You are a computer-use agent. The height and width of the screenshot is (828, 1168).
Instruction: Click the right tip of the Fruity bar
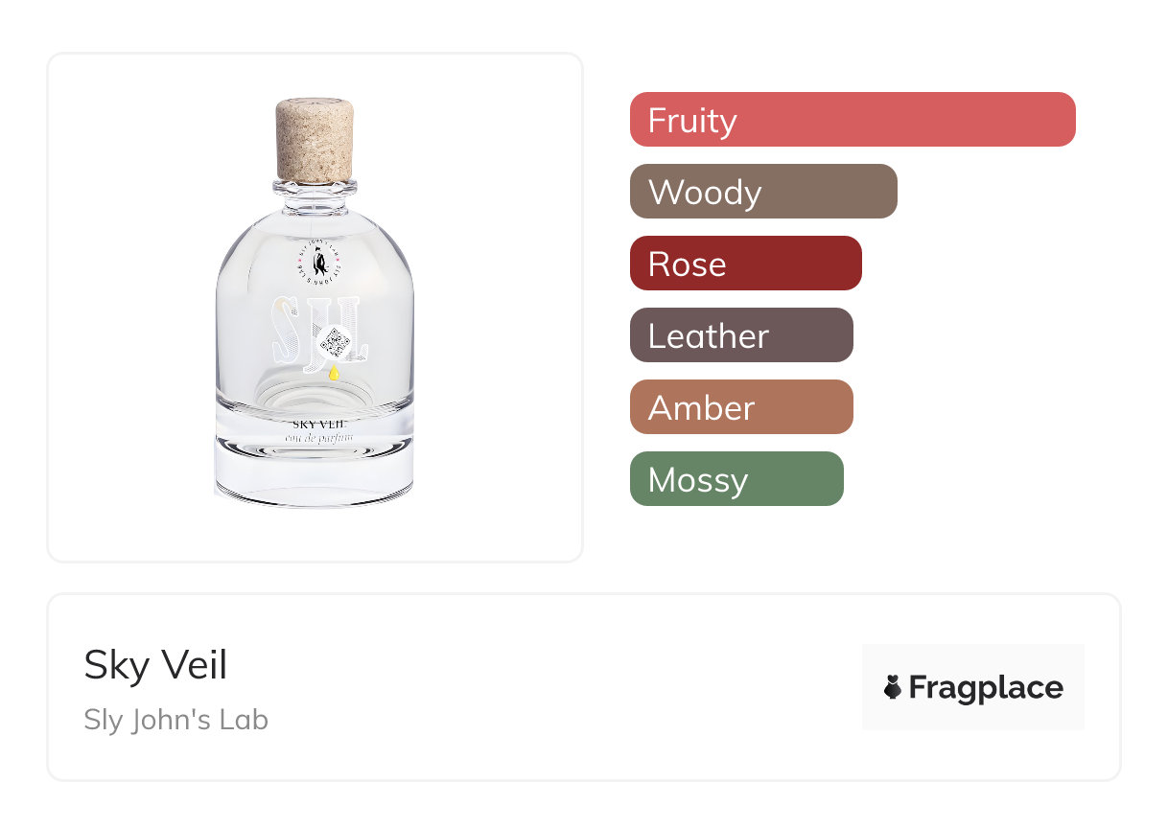click(1066, 120)
